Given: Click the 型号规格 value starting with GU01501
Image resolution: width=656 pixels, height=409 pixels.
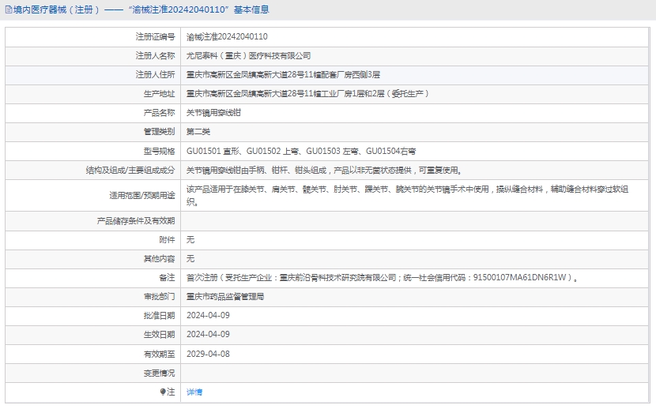Looking at the screenshot, I should click(301, 151).
